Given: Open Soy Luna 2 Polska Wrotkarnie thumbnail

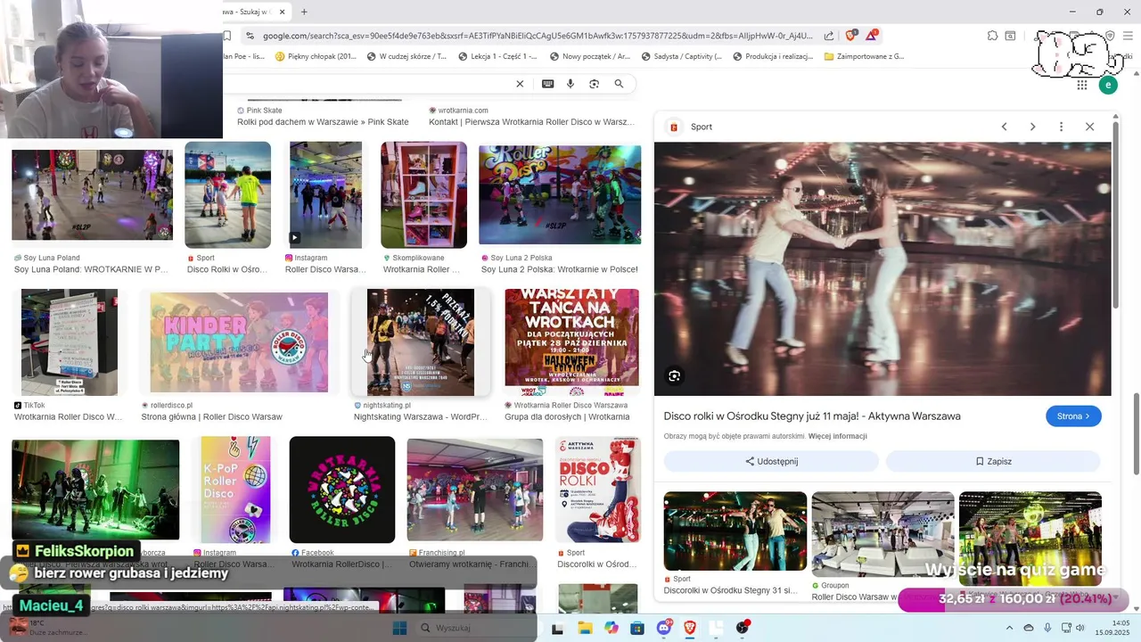Looking at the screenshot, I should click(560, 195).
